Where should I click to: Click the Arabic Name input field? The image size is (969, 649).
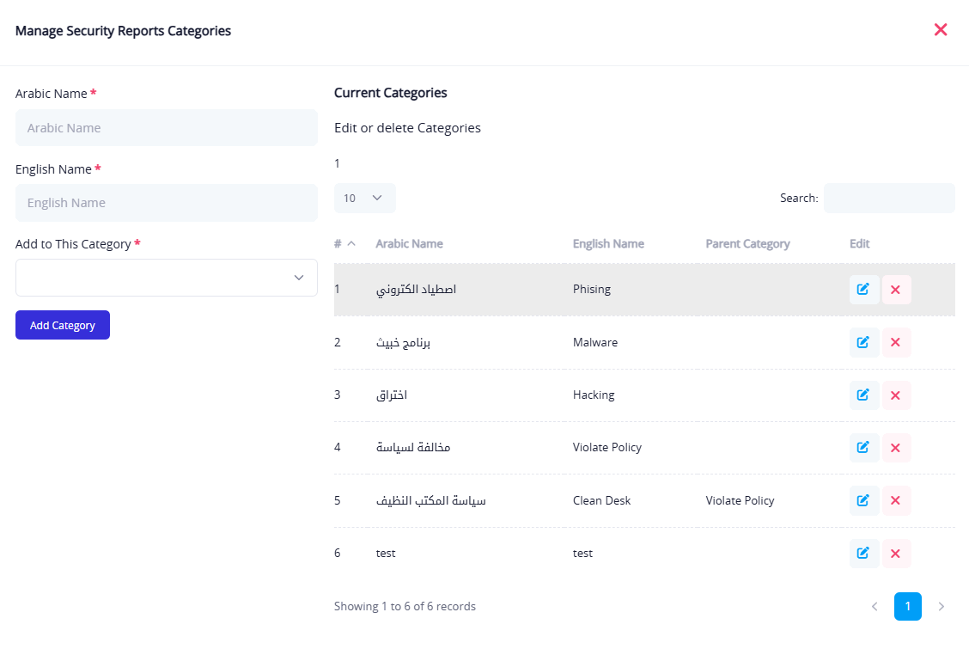[x=167, y=127]
